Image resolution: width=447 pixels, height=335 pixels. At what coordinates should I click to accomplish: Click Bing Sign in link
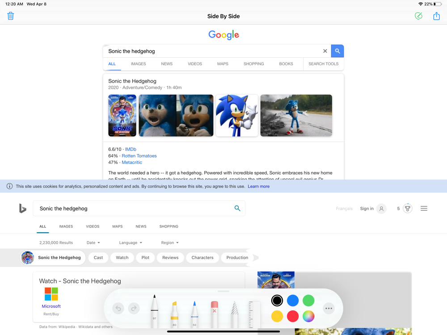tap(367, 209)
